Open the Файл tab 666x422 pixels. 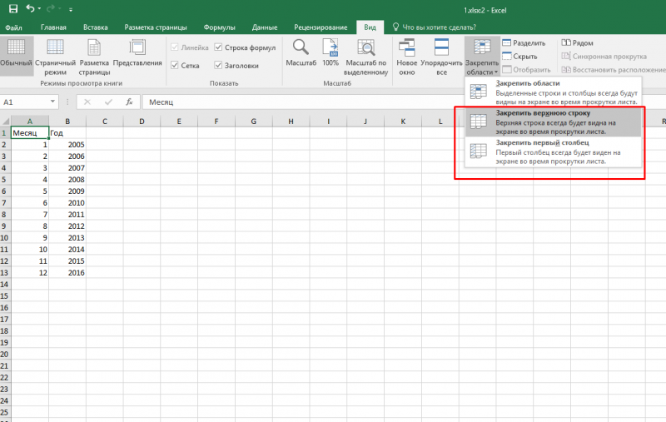pos(13,27)
